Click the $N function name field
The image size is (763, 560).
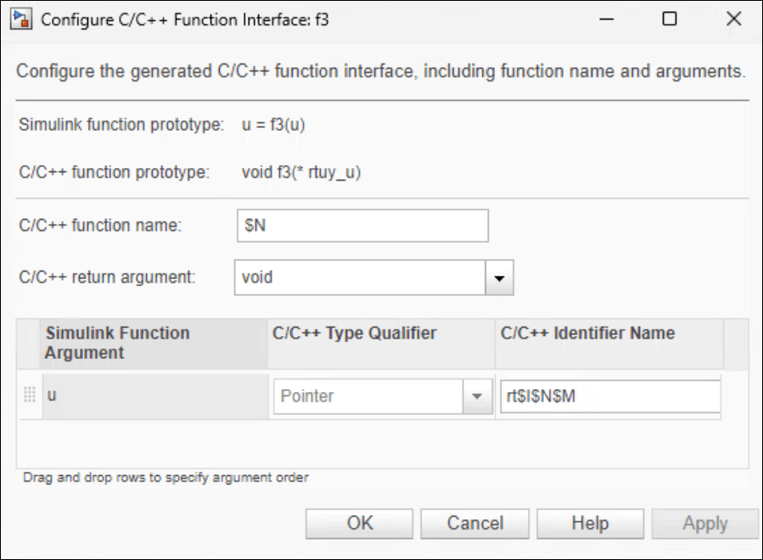[362, 224]
